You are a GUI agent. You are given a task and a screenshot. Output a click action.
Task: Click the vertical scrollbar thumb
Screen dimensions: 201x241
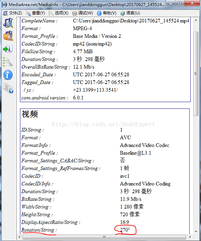(x=196, y=74)
